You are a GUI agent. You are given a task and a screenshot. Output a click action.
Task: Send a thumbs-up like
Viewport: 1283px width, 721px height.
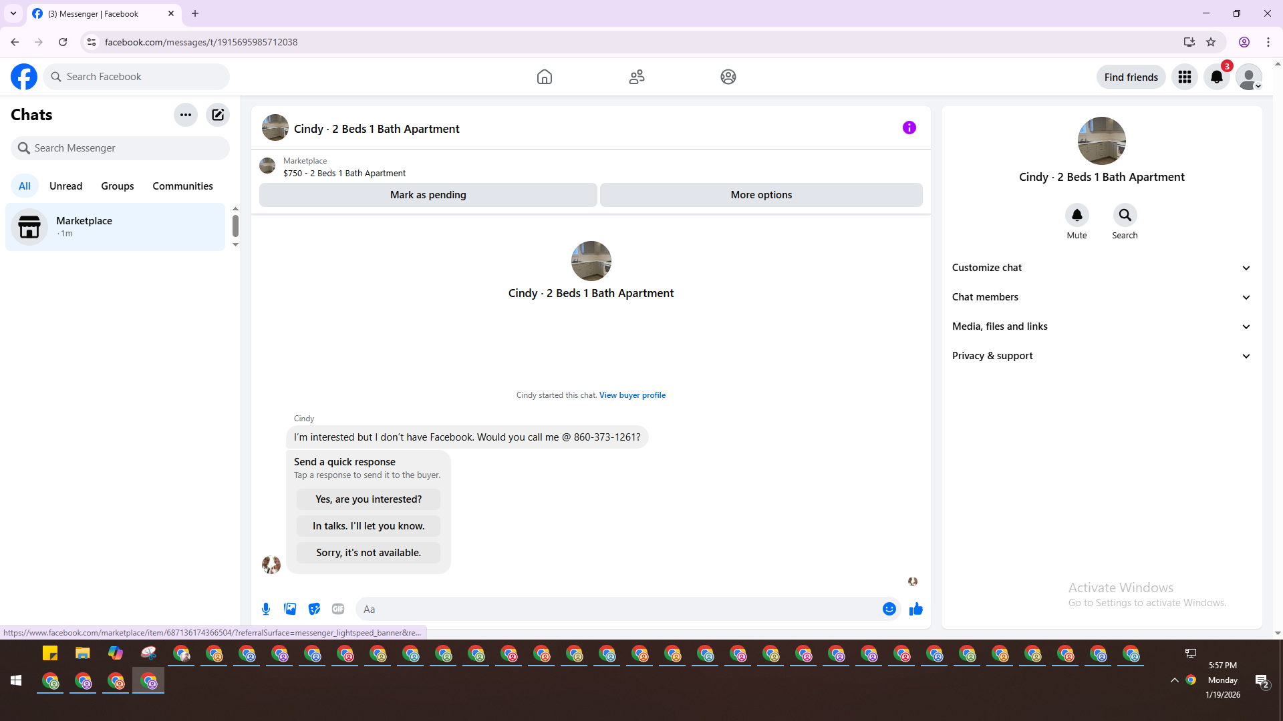click(915, 609)
